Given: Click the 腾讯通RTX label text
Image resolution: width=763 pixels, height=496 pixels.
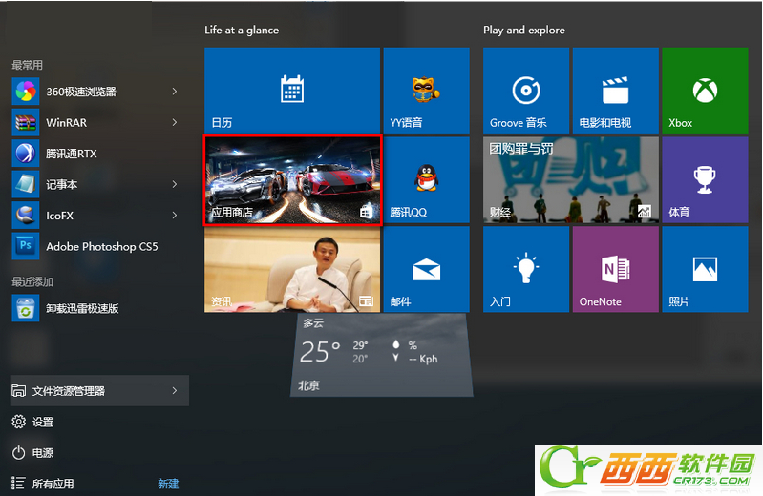Looking at the screenshot, I should (72, 154).
